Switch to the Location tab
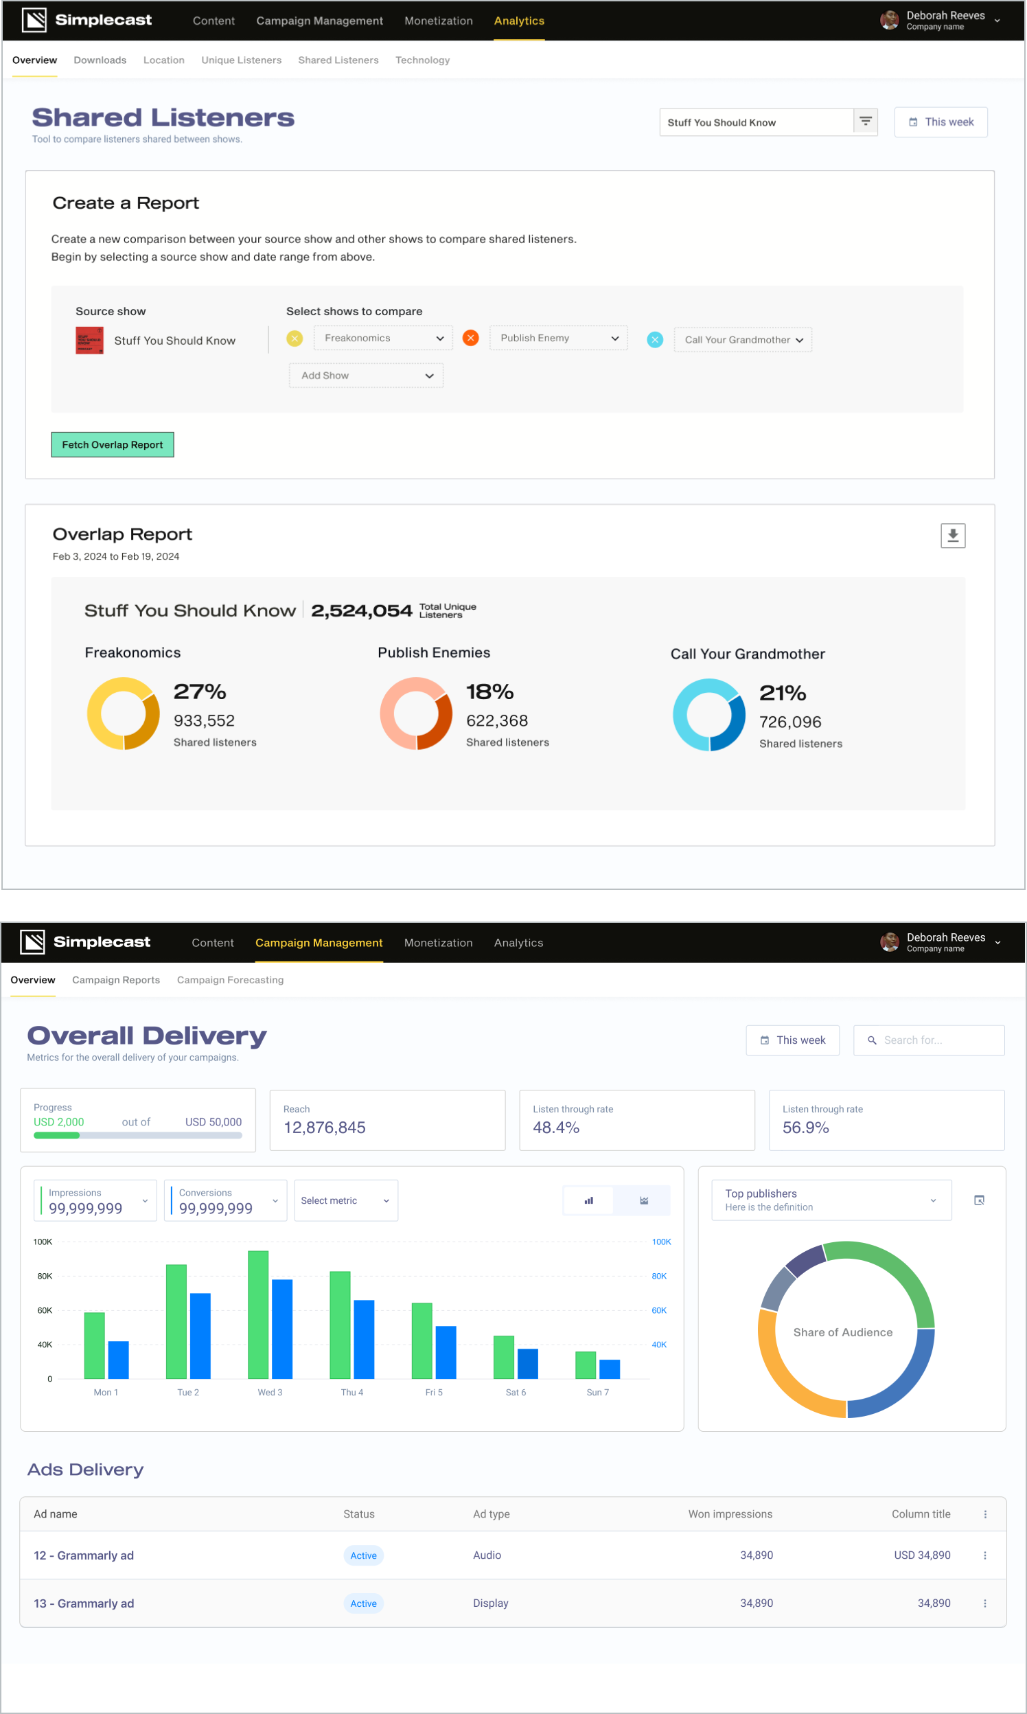The height and width of the screenshot is (1714, 1027). (164, 60)
